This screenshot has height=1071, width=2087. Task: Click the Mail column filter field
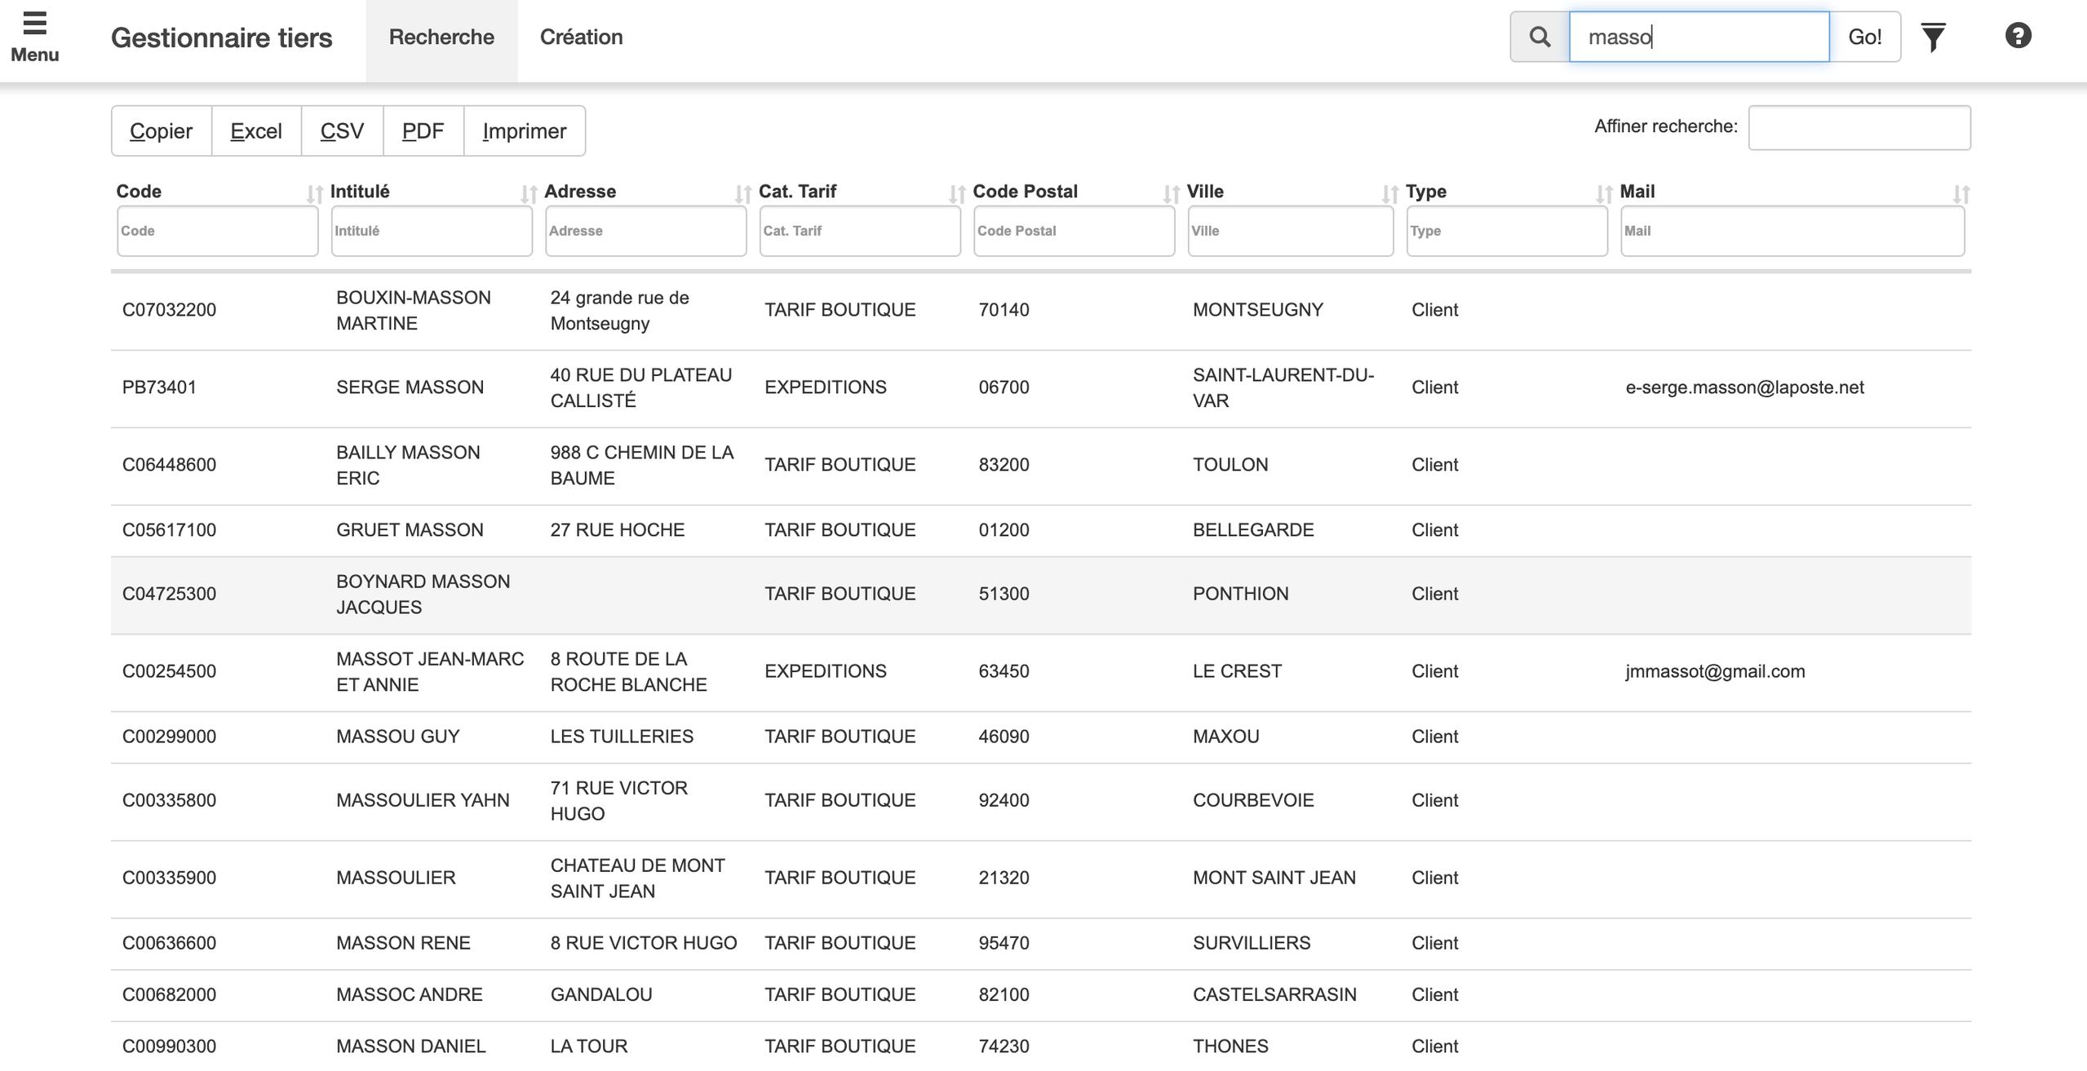pos(1792,231)
